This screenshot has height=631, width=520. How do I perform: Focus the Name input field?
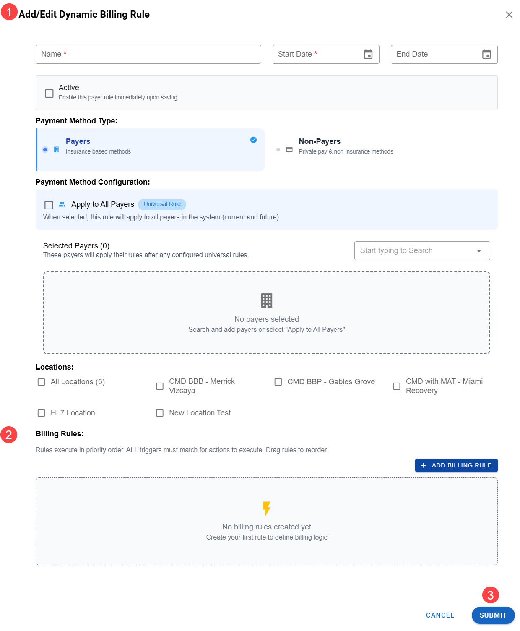point(148,55)
